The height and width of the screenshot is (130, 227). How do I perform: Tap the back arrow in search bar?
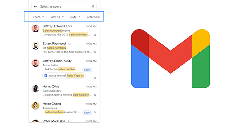click(35, 6)
